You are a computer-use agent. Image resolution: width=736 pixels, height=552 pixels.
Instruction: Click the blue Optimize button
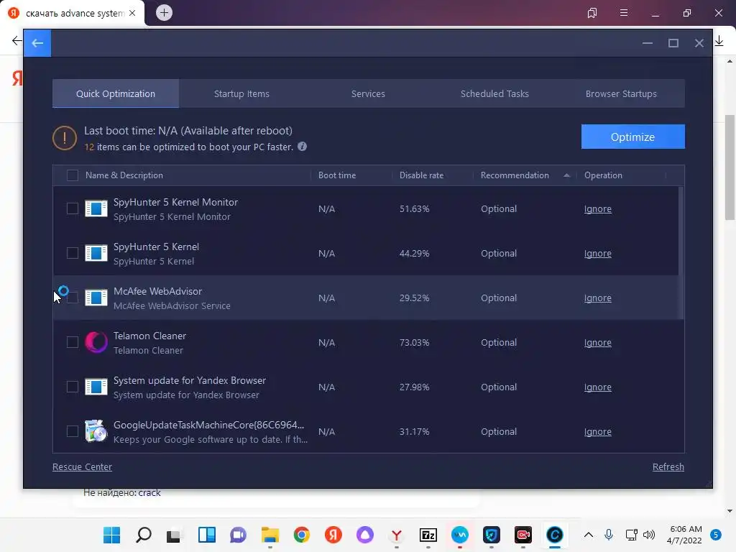632,137
